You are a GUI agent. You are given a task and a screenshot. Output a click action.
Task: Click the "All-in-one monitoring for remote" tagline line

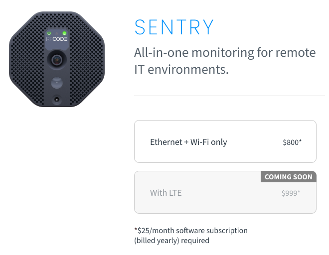coord(225,52)
